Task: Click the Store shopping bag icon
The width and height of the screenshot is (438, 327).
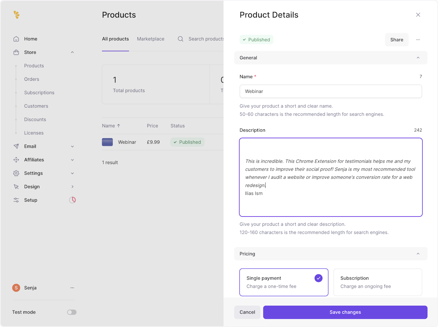Action: point(16,52)
